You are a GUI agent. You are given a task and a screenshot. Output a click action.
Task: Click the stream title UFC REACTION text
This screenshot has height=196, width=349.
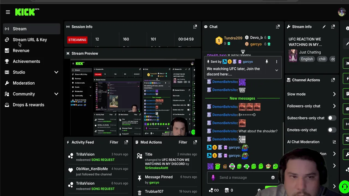pyautogui.click(x=305, y=42)
